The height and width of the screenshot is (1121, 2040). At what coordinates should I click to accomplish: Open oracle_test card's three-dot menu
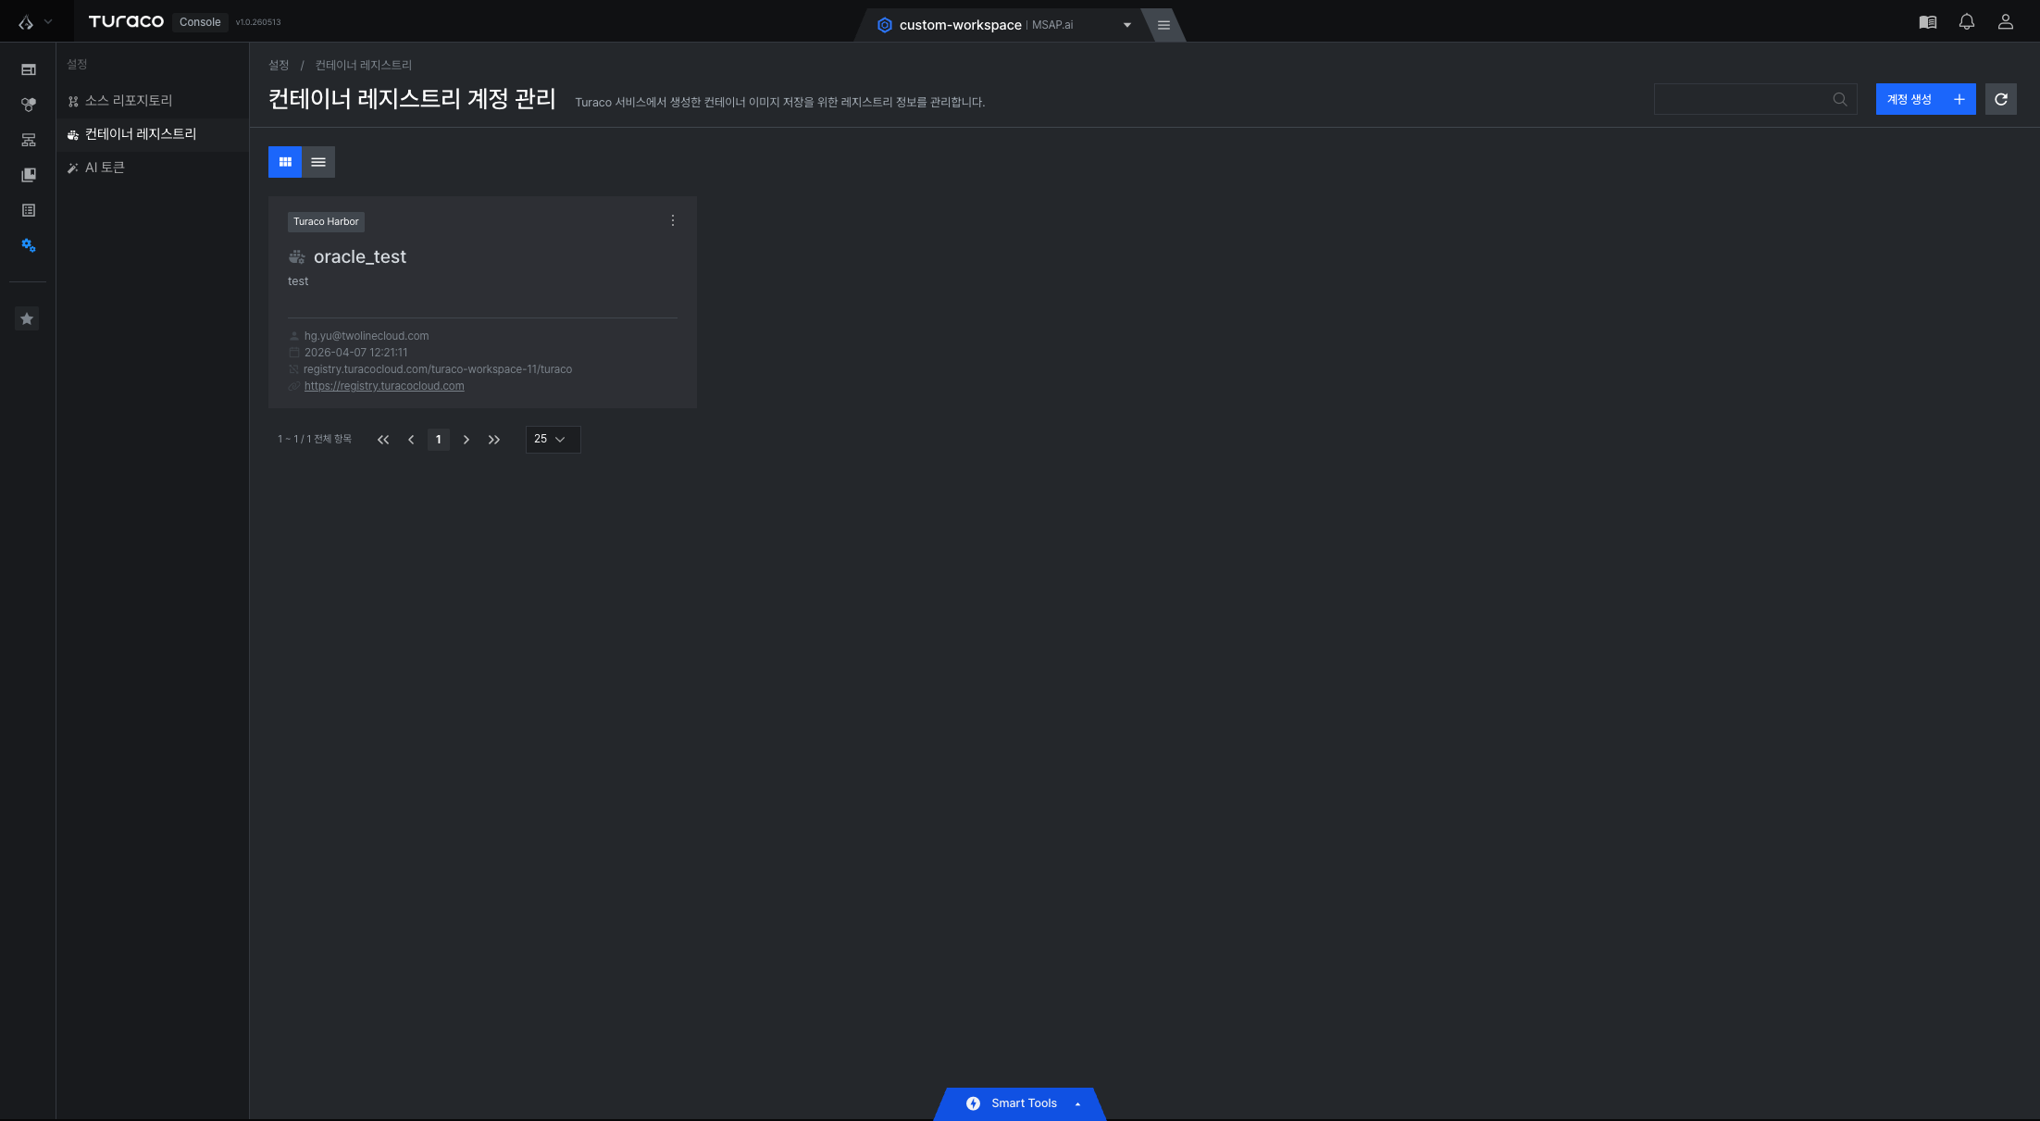[673, 220]
